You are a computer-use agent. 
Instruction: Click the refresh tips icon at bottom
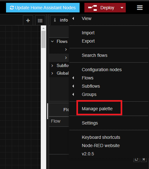coord(136,159)
